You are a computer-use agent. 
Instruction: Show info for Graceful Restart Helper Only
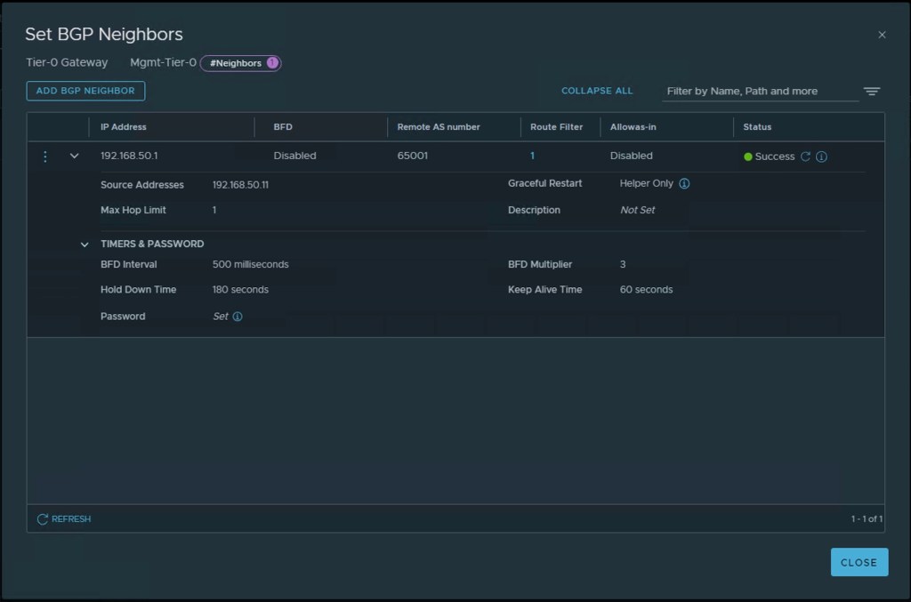coord(684,184)
